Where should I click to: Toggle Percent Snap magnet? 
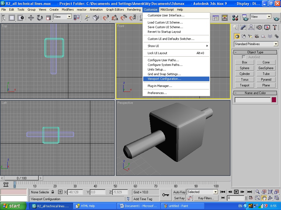point(124,18)
